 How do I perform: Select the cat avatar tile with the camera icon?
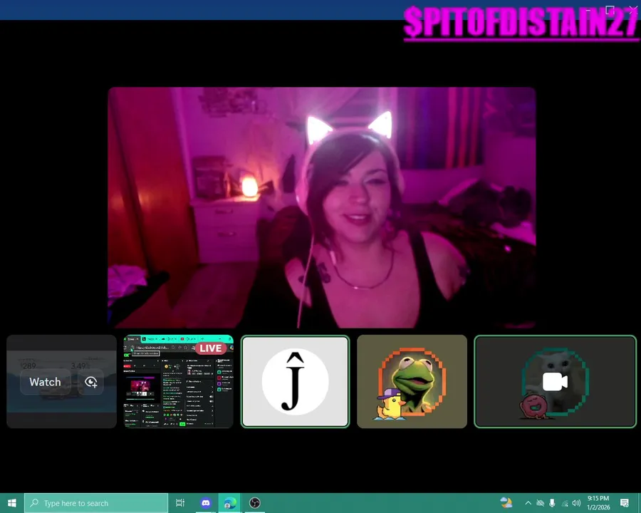click(555, 381)
